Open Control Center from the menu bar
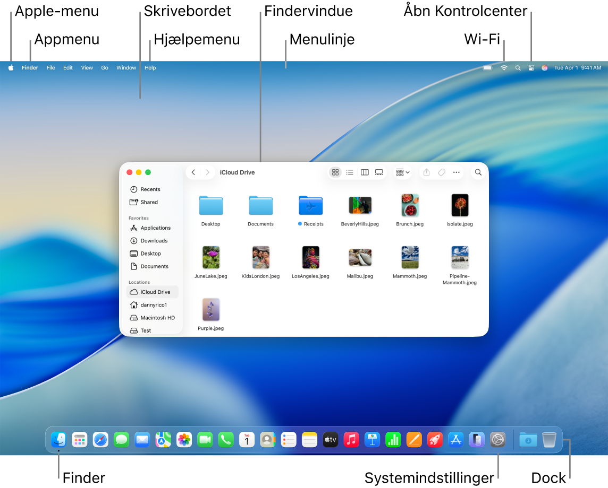Screen dimensions: 608x488 click(x=531, y=67)
